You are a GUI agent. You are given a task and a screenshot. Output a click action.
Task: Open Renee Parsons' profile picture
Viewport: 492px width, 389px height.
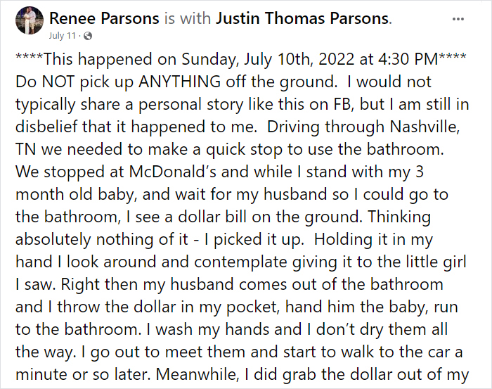click(30, 20)
